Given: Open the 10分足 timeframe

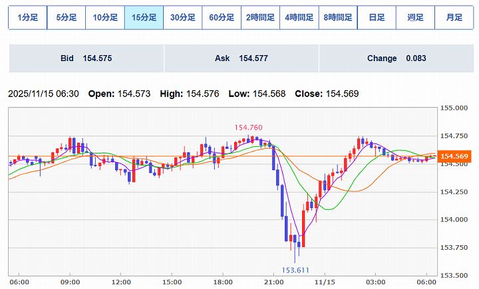Looking at the screenshot, I should [x=105, y=17].
